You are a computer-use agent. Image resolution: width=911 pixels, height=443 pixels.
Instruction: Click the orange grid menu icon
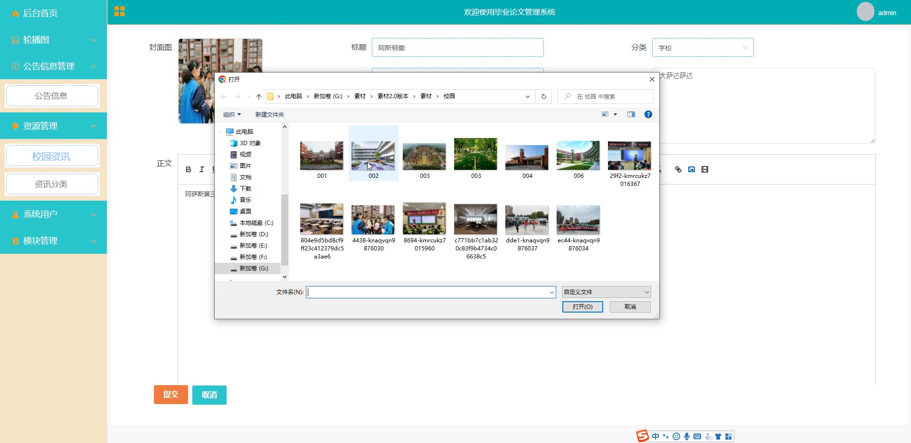(119, 11)
